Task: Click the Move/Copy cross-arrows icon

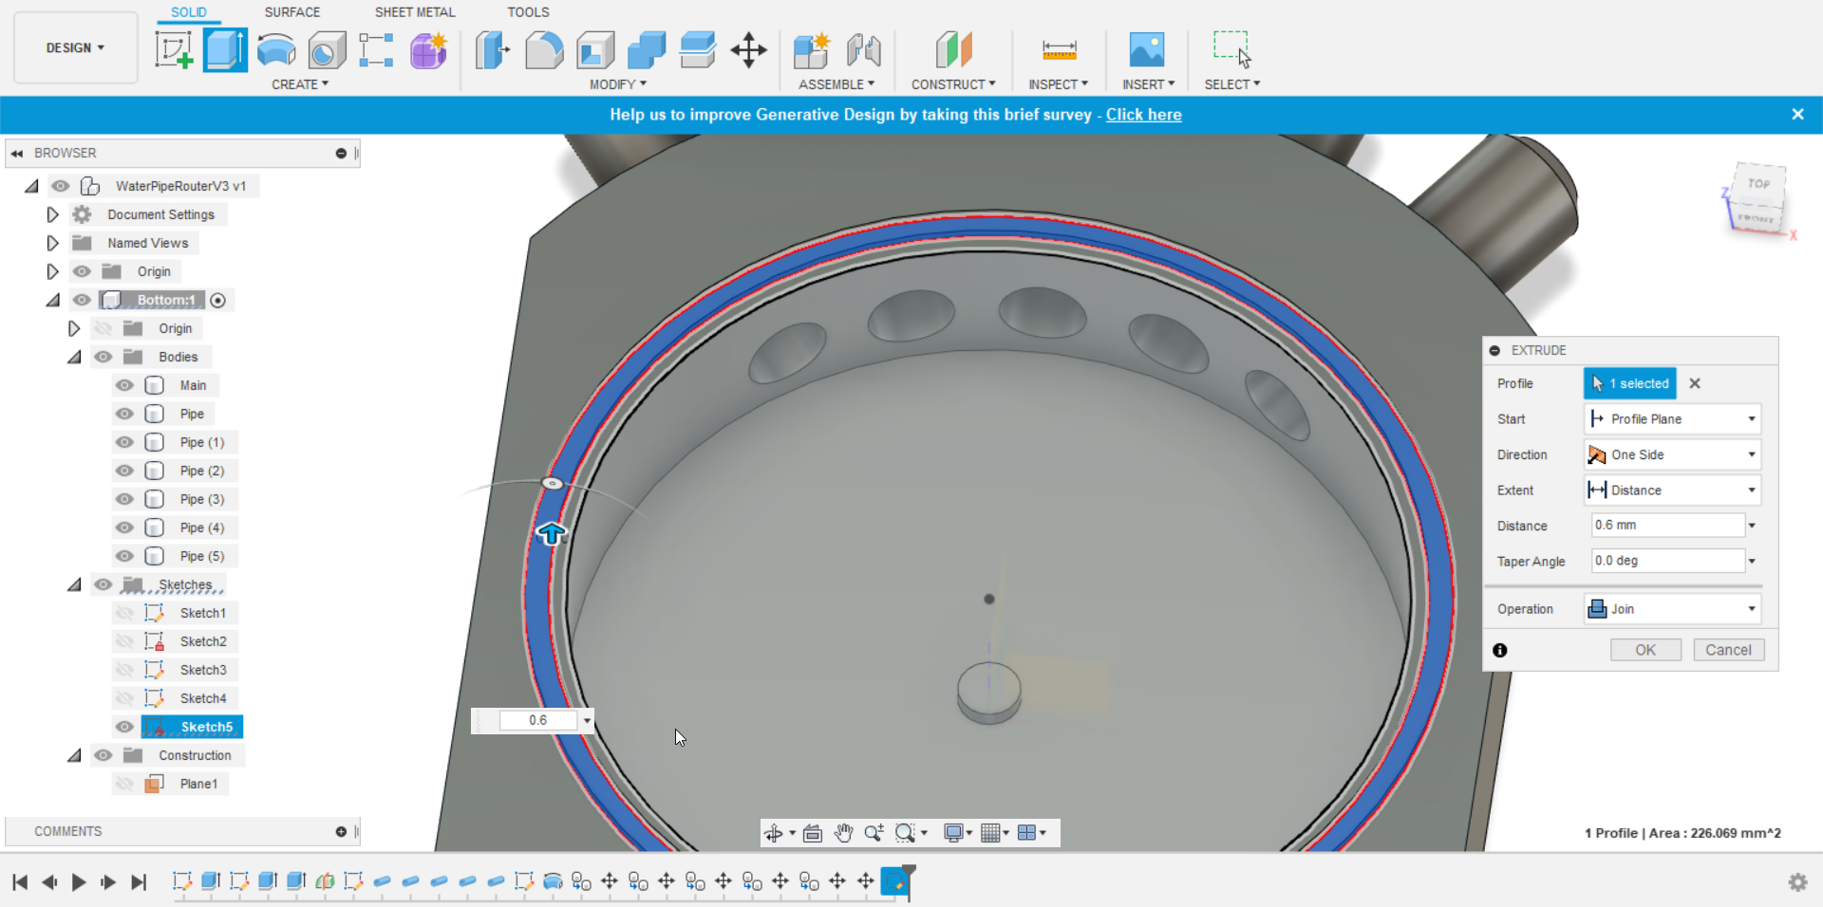Action: (x=748, y=49)
